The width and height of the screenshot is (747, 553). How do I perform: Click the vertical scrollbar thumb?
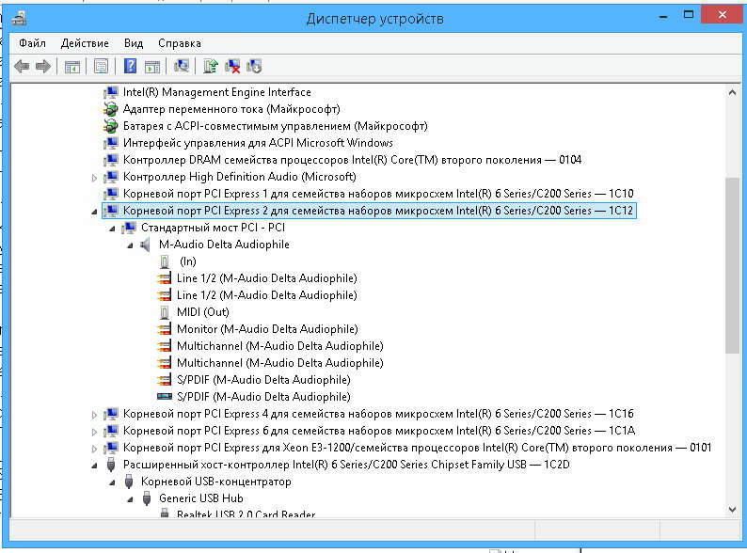[x=732, y=265]
